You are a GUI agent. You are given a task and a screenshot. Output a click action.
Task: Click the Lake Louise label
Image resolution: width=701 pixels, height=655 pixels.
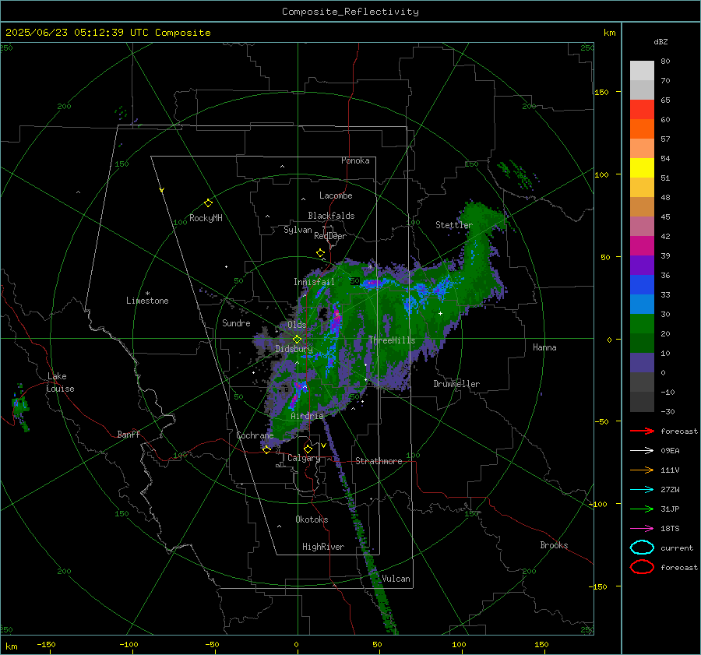click(60, 382)
